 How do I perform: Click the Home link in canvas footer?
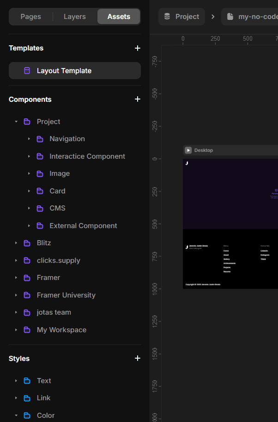click(226, 251)
